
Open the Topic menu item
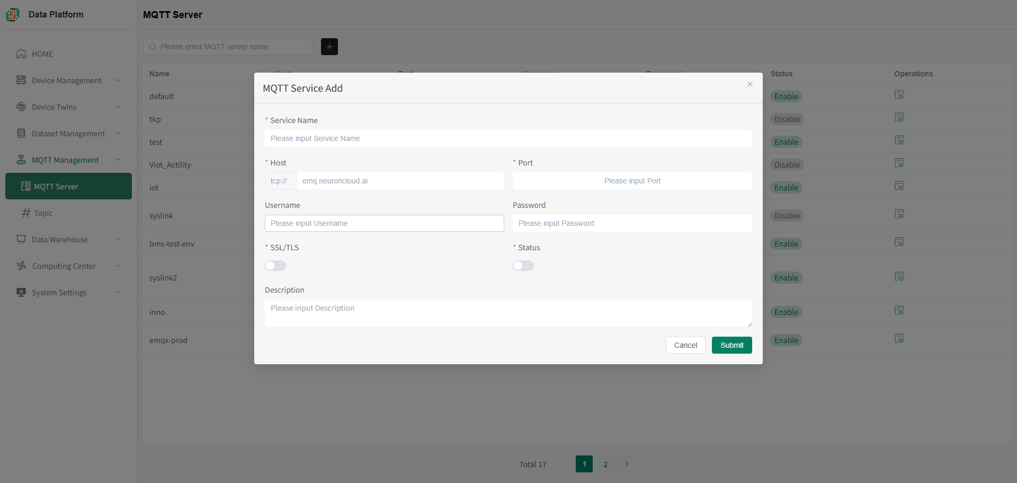coord(43,213)
